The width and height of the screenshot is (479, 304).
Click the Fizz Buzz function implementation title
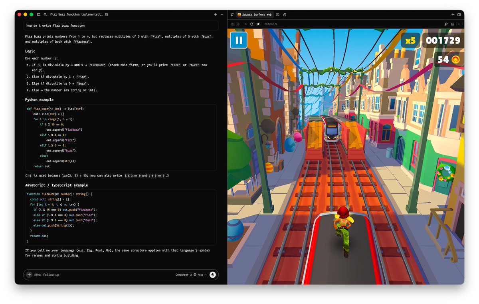[x=76, y=14]
